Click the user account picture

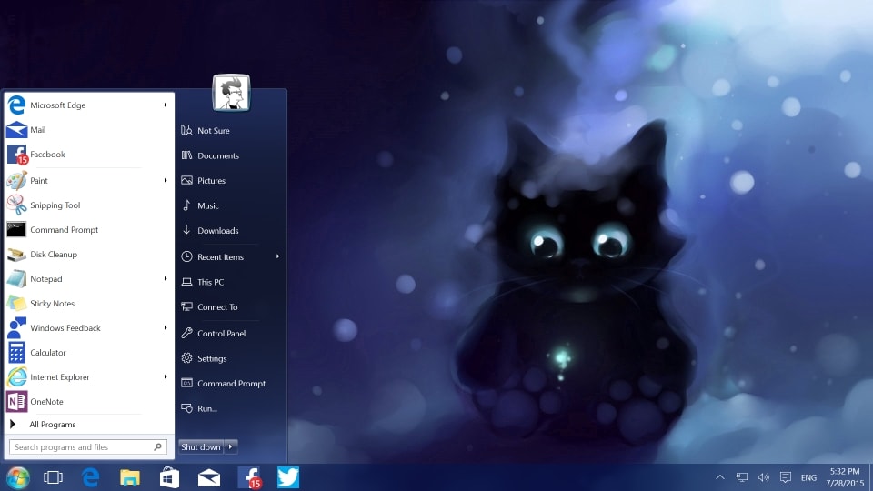pyautogui.click(x=231, y=93)
